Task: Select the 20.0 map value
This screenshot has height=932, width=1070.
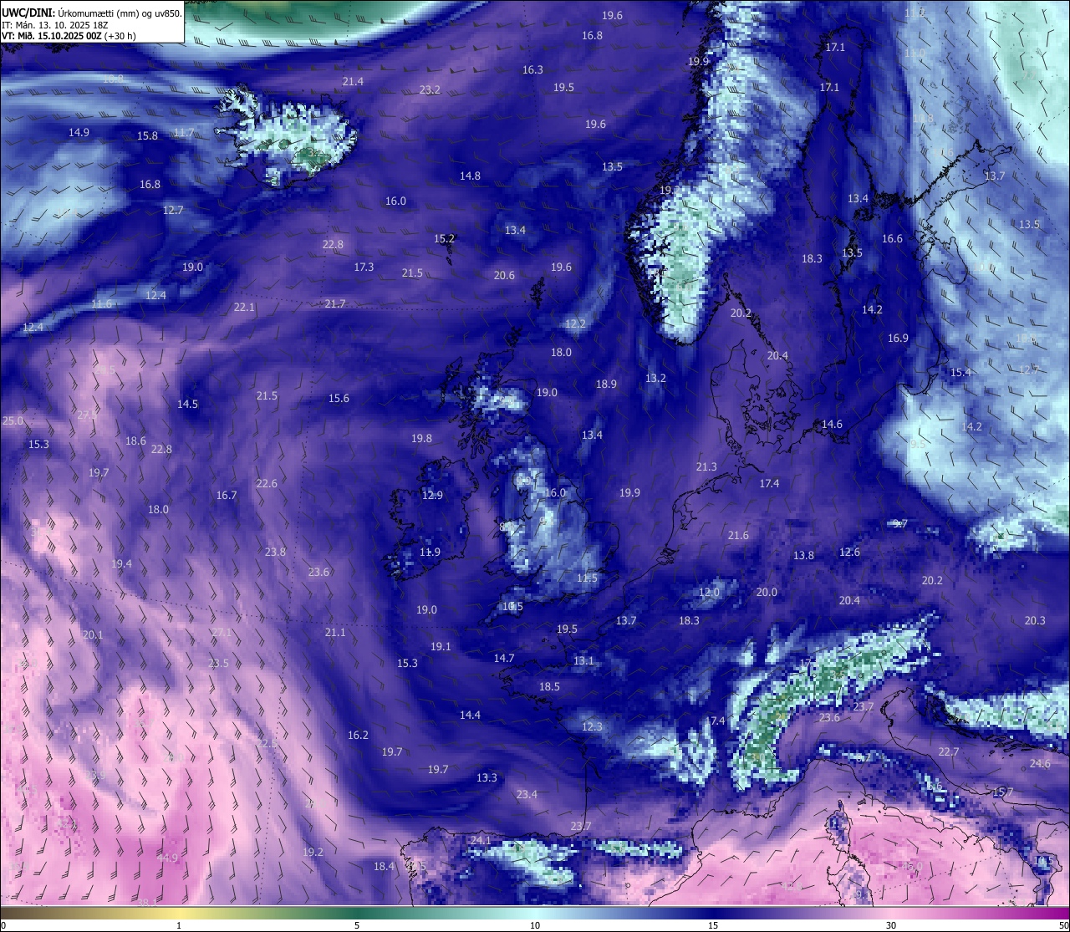Action: (767, 592)
